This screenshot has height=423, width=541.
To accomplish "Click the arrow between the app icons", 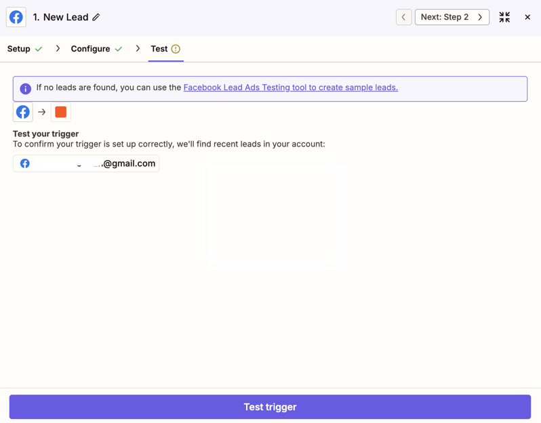I will (x=42, y=112).
